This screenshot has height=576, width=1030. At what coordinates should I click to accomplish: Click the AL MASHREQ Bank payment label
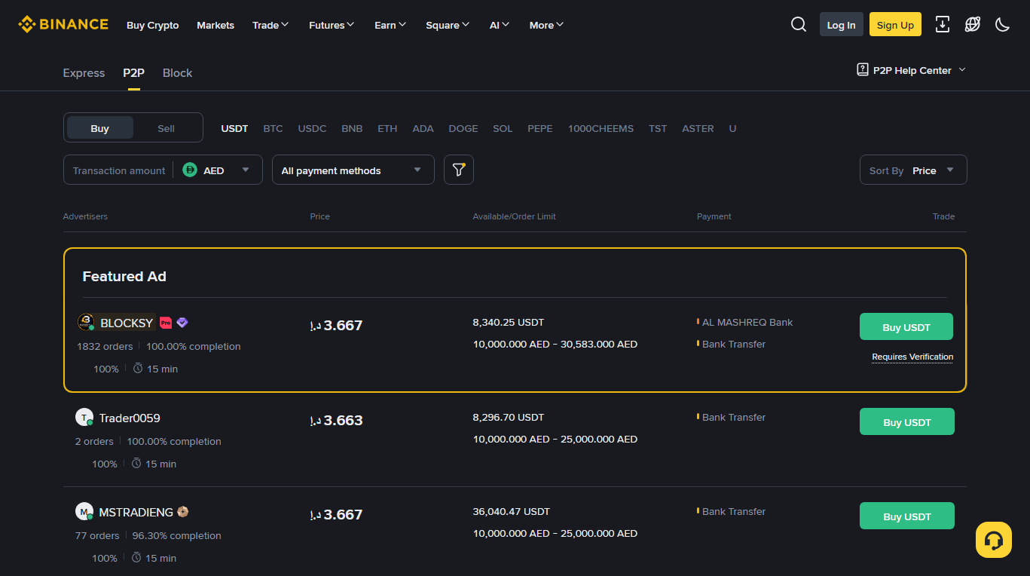[747, 322]
